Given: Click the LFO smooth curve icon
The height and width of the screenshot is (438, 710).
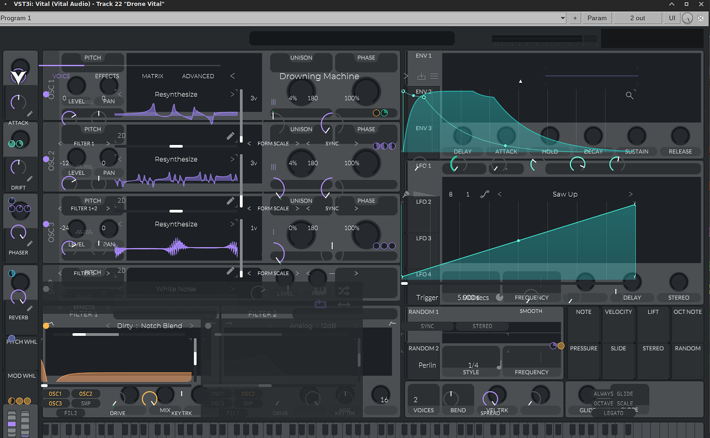Looking at the screenshot, I should 485,194.
